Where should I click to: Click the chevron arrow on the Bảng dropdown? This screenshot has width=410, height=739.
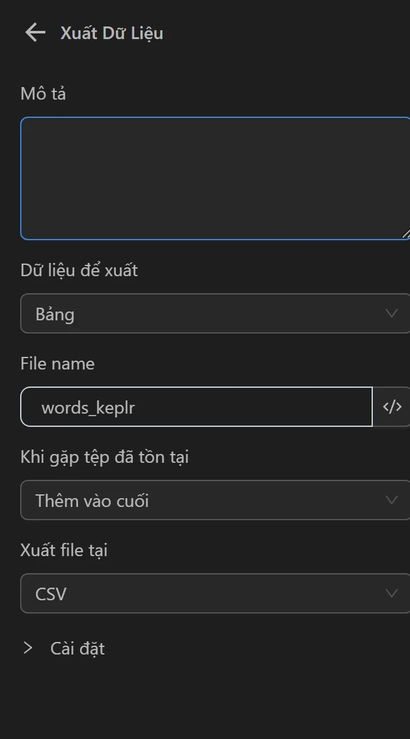coord(392,314)
